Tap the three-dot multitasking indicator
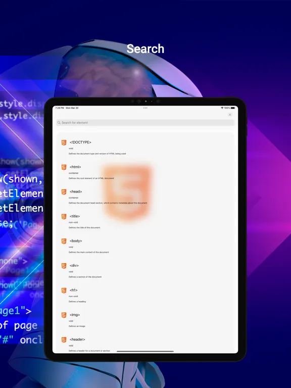Screen dimensions: 291x388 [x=145, y=108]
